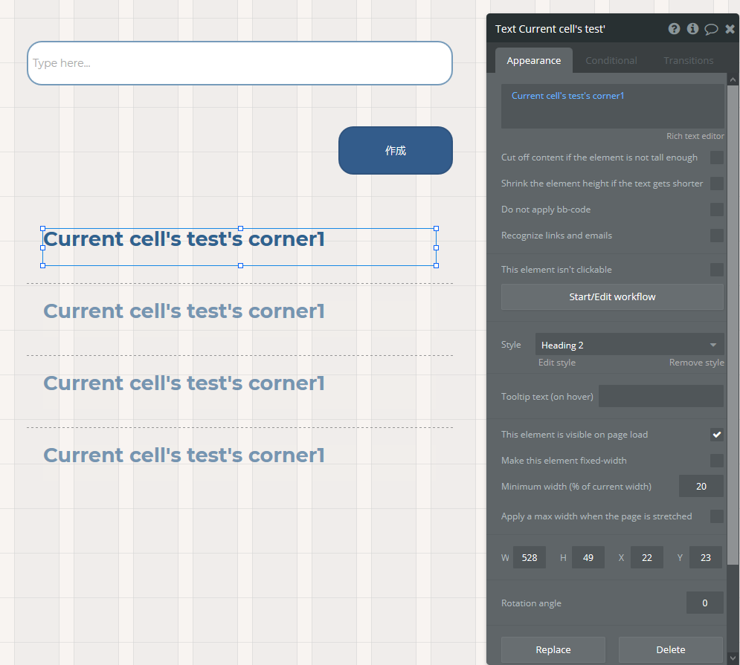
Task: Close the Text property editor panel
Action: [730, 29]
